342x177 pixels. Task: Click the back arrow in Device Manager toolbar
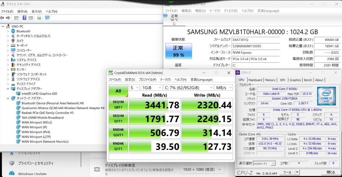coord(2,18)
